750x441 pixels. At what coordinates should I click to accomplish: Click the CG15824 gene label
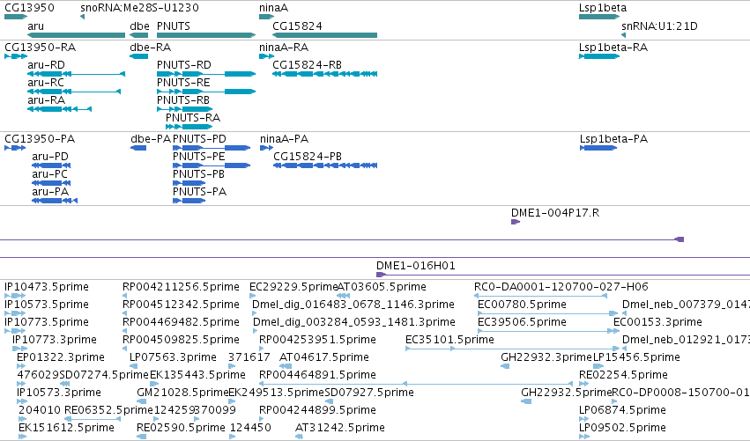pyautogui.click(x=298, y=26)
